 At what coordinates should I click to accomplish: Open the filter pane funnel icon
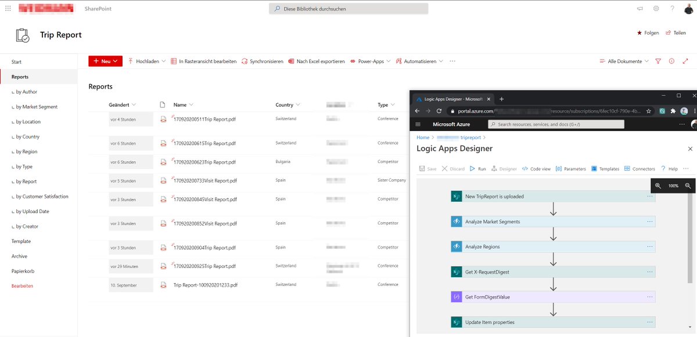click(658, 61)
